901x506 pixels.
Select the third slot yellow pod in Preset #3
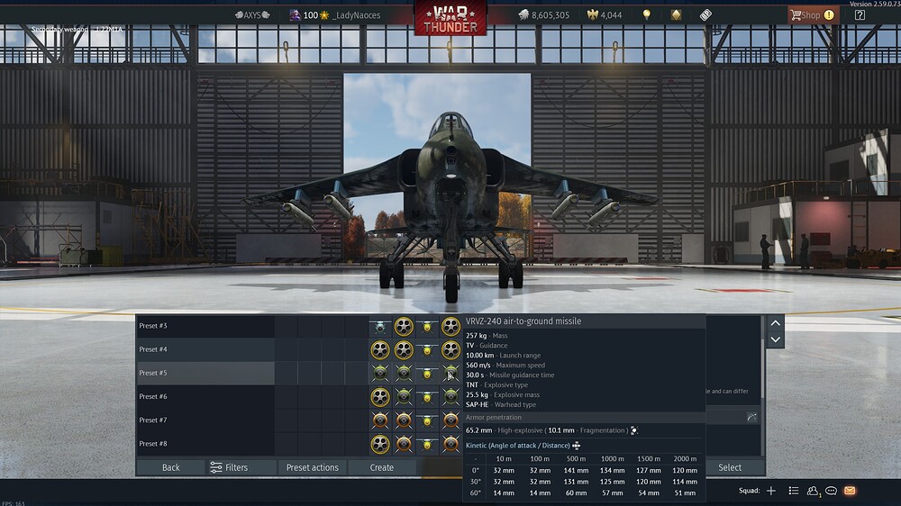(427, 326)
